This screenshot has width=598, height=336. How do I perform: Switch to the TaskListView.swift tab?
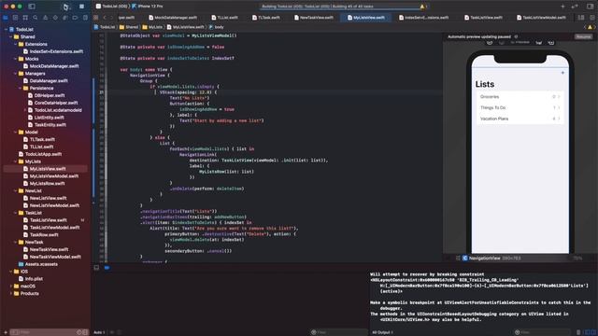(483, 18)
